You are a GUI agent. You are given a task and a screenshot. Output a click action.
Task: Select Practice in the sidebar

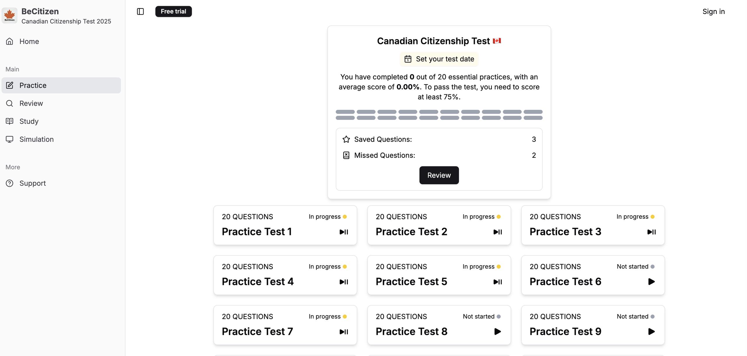pos(33,85)
